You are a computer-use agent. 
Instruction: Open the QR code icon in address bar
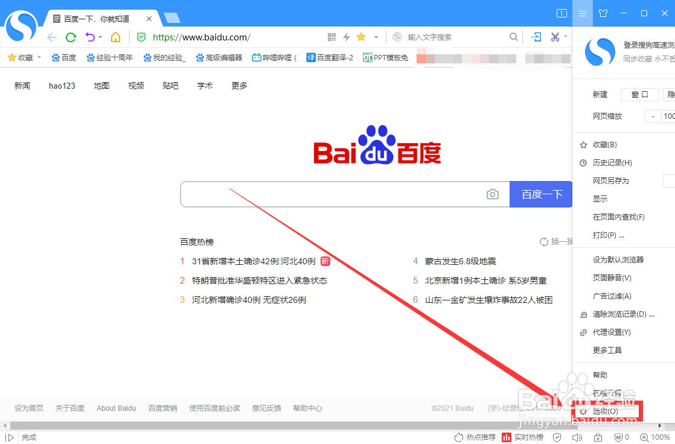[331, 37]
